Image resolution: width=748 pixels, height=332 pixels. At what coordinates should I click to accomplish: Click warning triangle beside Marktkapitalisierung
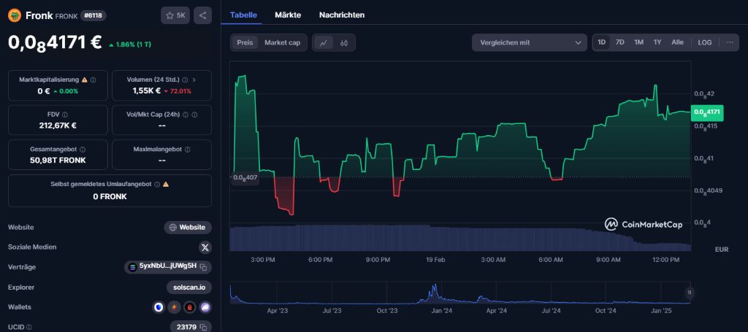pyautogui.click(x=85, y=80)
